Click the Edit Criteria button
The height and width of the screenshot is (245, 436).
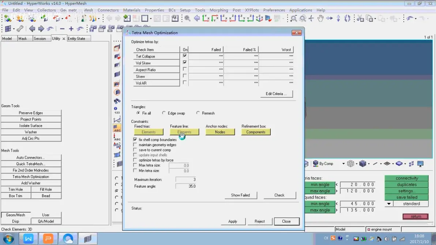[276, 94]
